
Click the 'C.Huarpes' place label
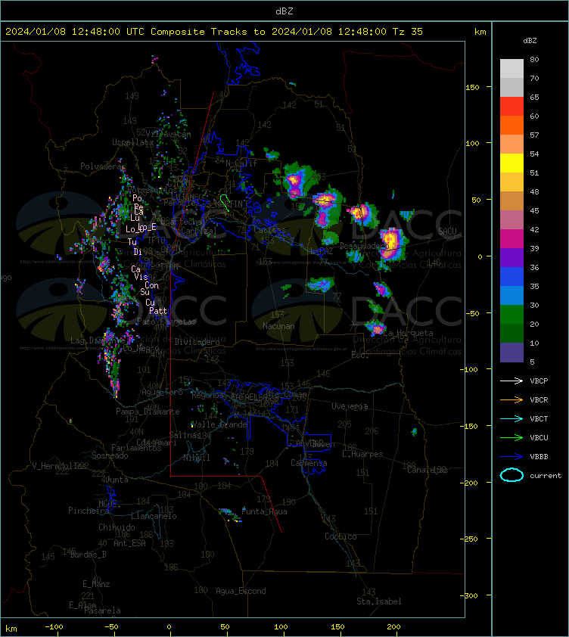[362, 454]
